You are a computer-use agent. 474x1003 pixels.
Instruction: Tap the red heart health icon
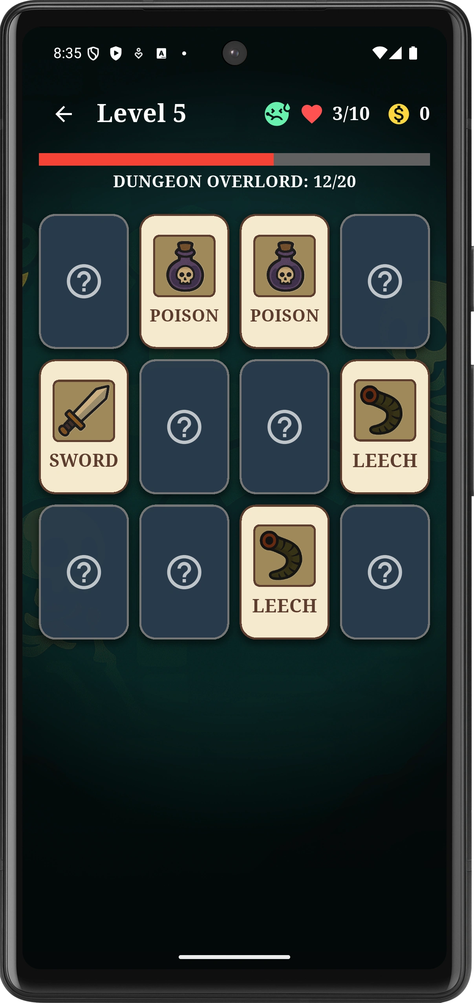tap(312, 114)
